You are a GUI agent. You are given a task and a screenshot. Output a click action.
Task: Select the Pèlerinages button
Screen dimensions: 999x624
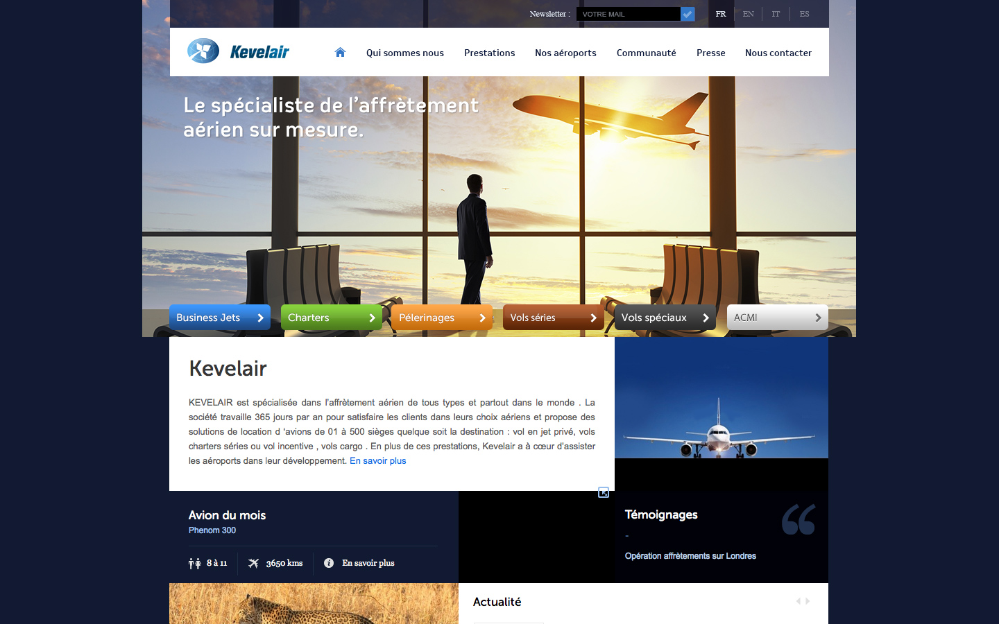tap(442, 318)
